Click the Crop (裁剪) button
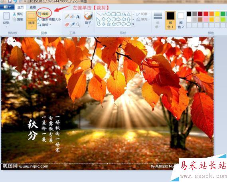This screenshot has height=182, width=227. tap(43, 14)
